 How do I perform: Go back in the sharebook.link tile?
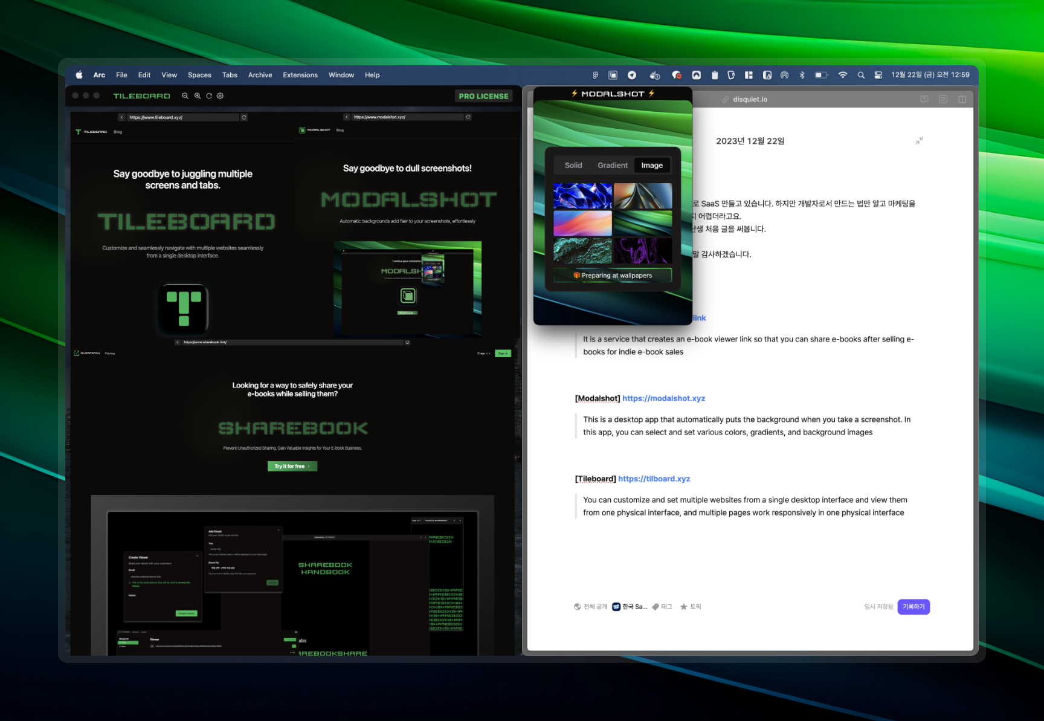pos(178,342)
